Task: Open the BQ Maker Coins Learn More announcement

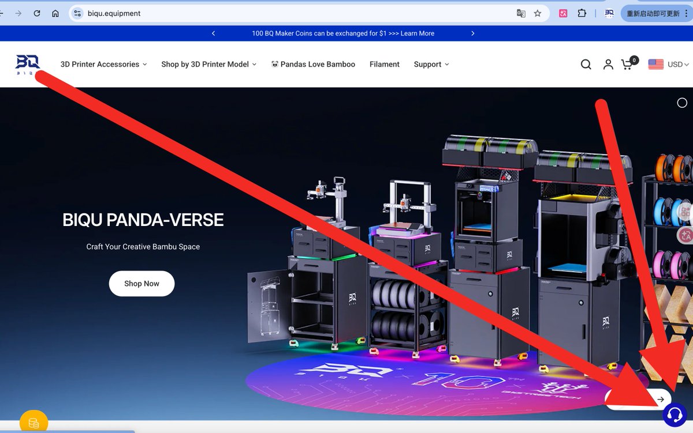Action: click(343, 33)
